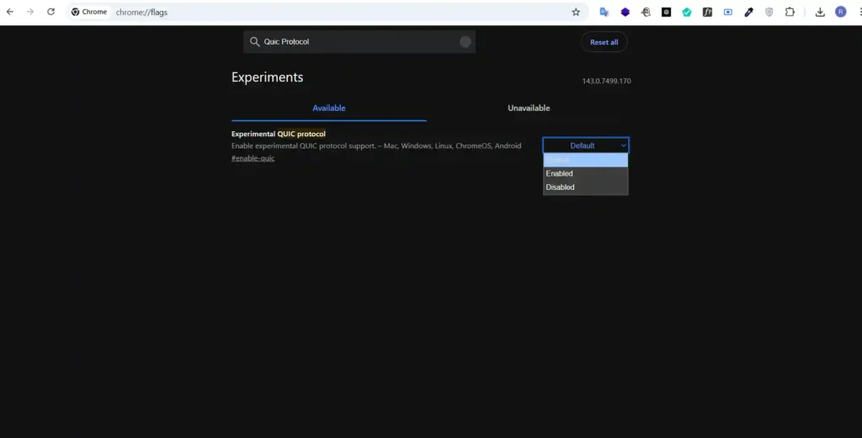Image resolution: width=862 pixels, height=438 pixels.
Task: Click the teal checkmark extension icon
Action: pos(687,12)
